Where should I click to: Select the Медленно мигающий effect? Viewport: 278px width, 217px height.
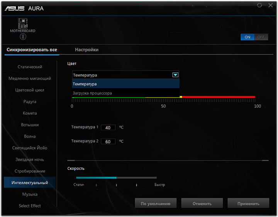click(x=30, y=78)
